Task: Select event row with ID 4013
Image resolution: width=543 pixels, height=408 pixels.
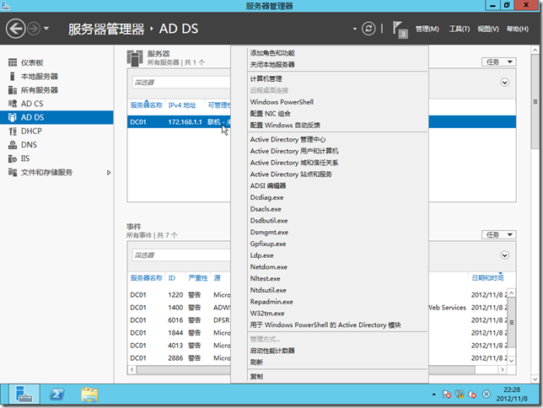Action: pyautogui.click(x=179, y=346)
